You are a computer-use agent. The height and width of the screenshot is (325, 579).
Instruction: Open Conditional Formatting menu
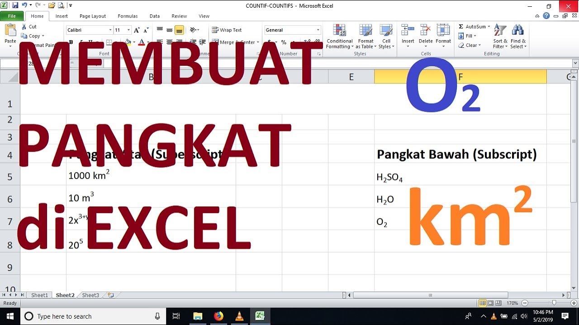(x=340, y=37)
